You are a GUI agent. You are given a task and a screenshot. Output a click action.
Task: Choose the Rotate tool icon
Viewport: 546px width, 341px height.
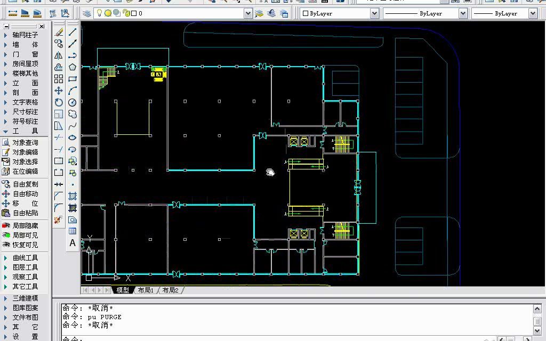59,102
